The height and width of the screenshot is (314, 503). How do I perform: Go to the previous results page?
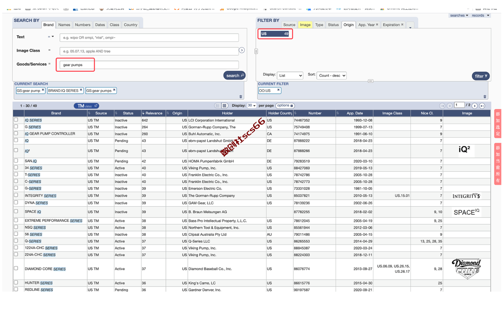pos(450,106)
